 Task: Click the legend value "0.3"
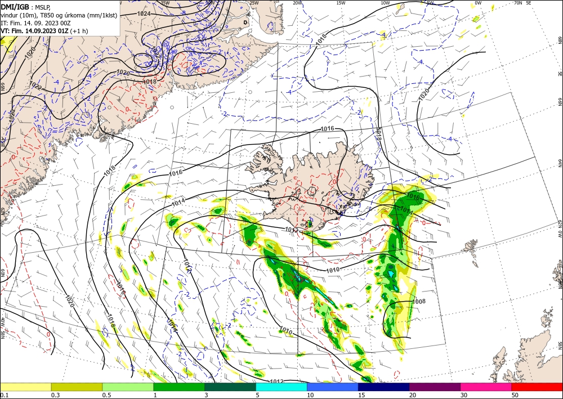point(55,394)
